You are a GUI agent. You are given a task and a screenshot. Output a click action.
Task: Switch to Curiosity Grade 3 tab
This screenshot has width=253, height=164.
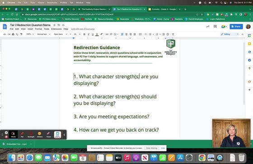point(164,9)
